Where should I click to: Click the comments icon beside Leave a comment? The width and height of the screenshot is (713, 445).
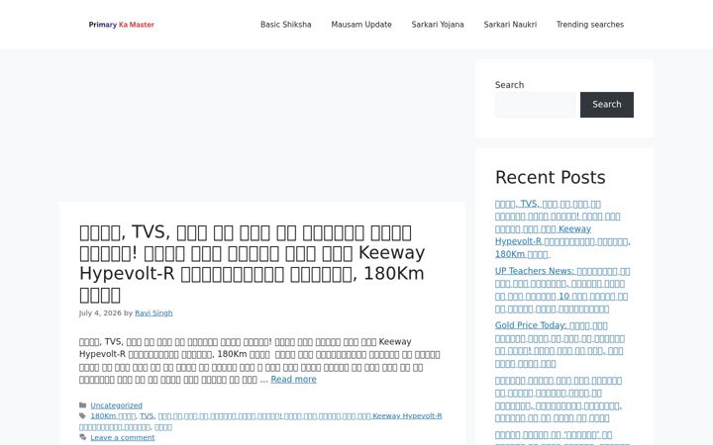click(x=83, y=437)
